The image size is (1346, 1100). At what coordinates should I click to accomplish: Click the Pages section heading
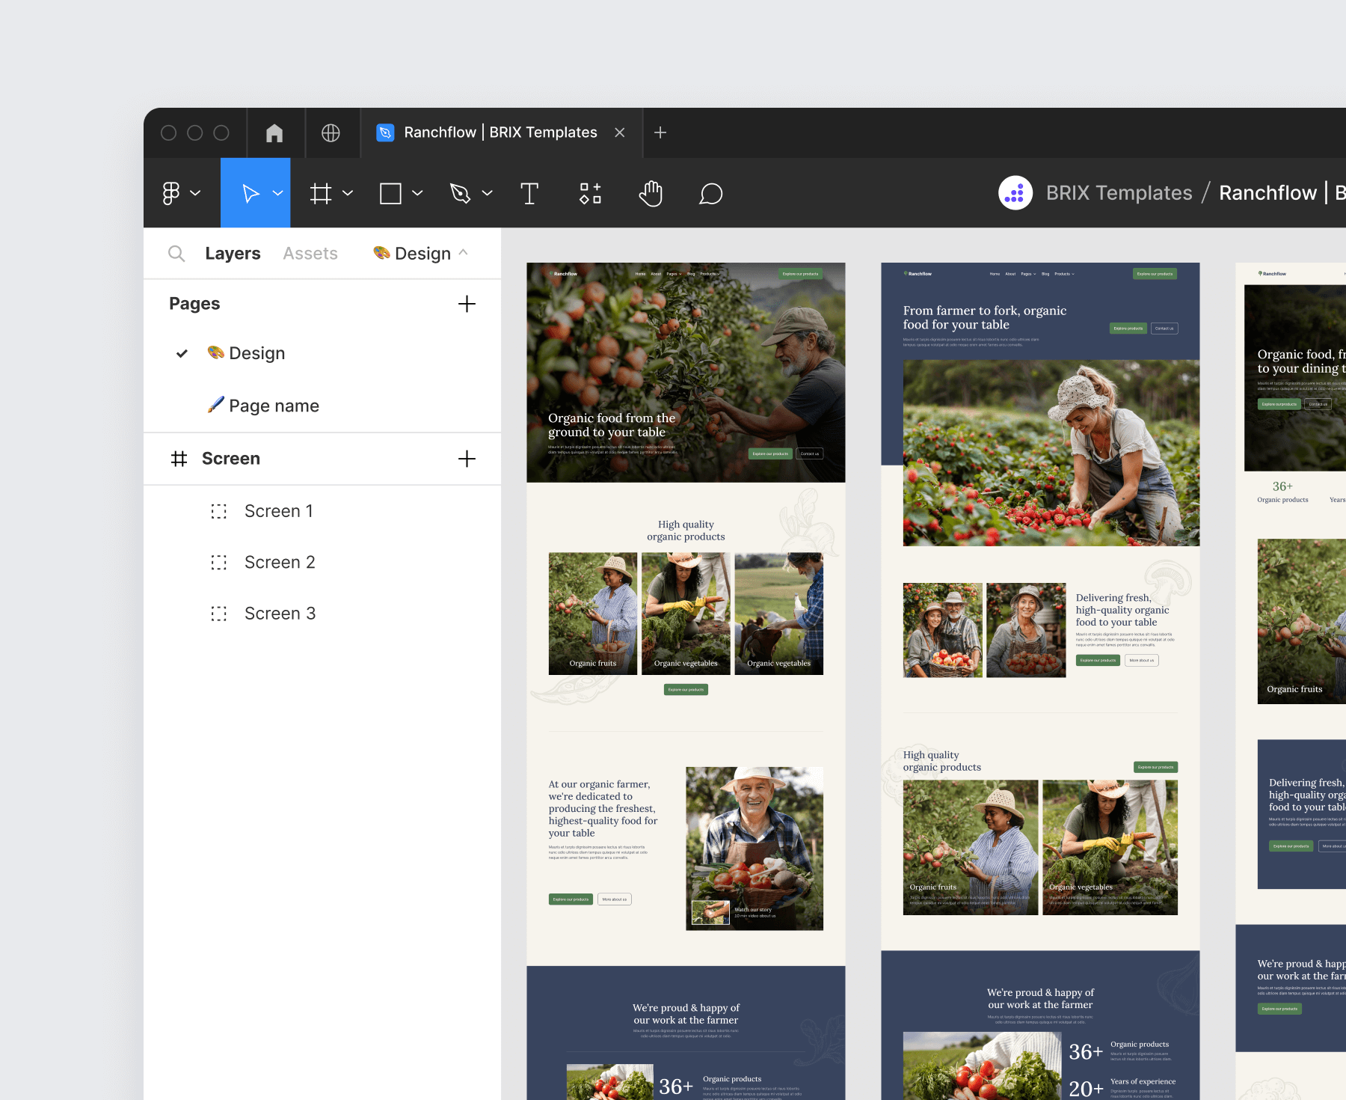pyautogui.click(x=194, y=304)
